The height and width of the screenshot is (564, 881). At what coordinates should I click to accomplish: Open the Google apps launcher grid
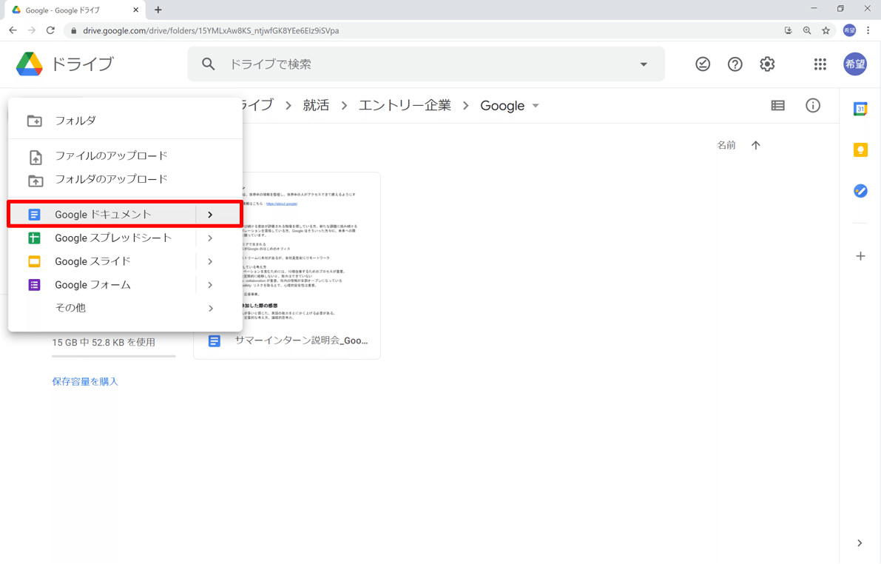pyautogui.click(x=820, y=64)
